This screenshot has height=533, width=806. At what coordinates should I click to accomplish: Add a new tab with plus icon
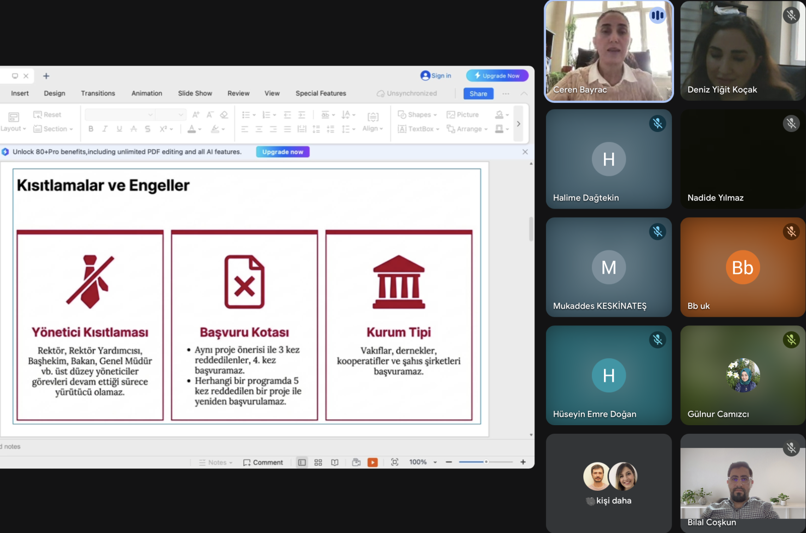(x=46, y=76)
